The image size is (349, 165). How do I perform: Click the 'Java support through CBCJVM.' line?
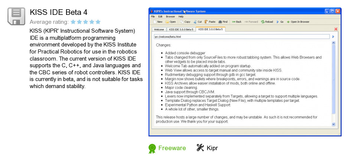(190, 92)
